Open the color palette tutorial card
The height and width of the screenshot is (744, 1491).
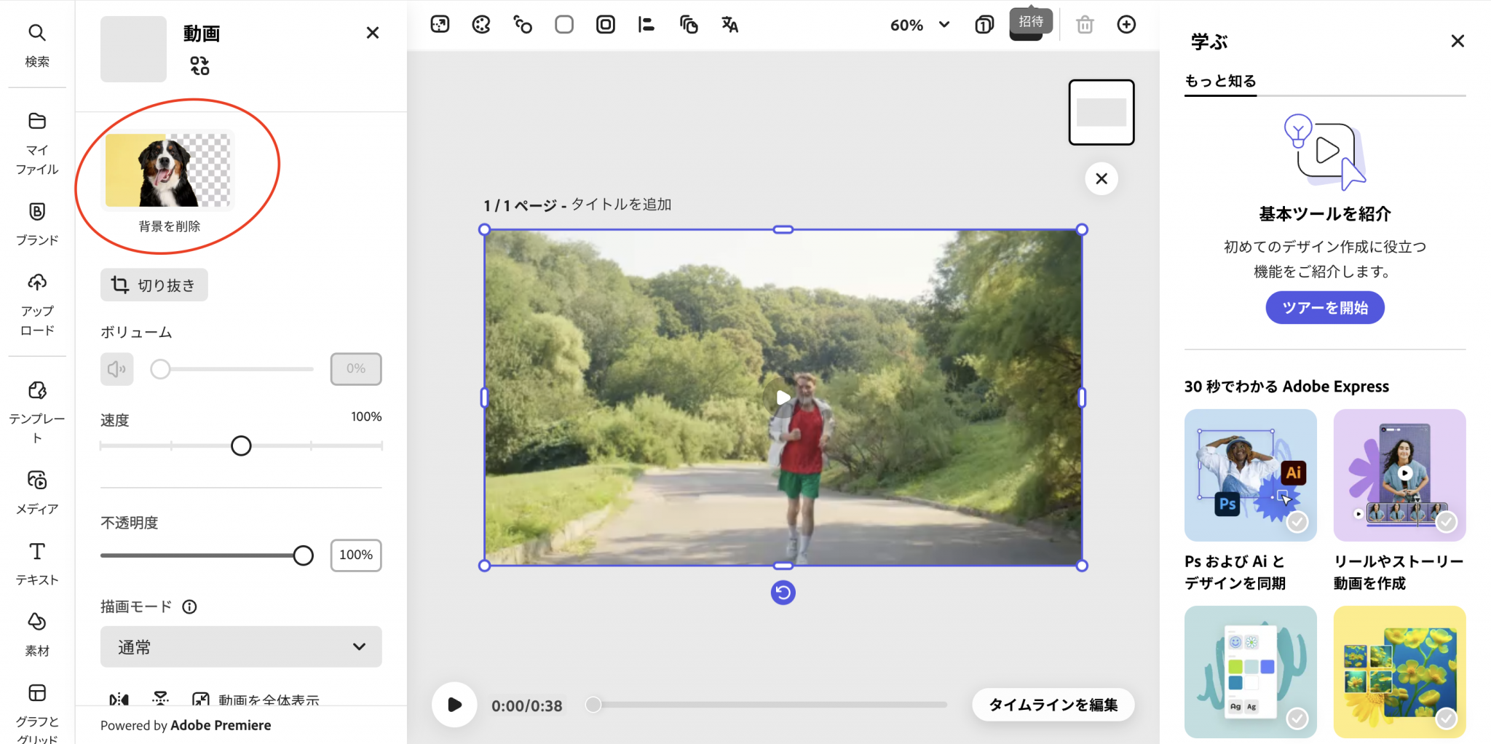point(1251,672)
